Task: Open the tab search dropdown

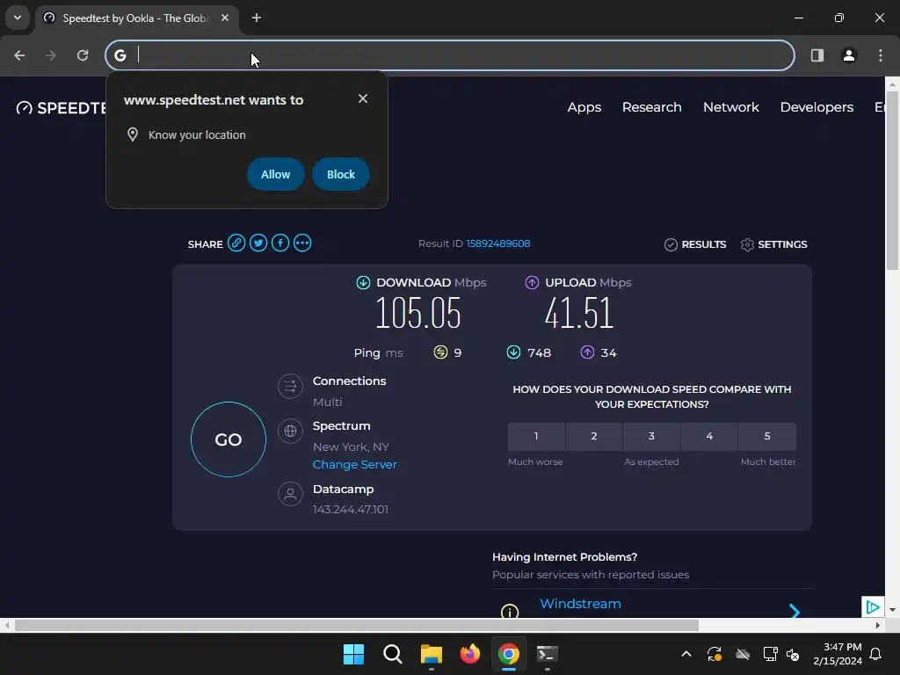Action: click(x=18, y=18)
